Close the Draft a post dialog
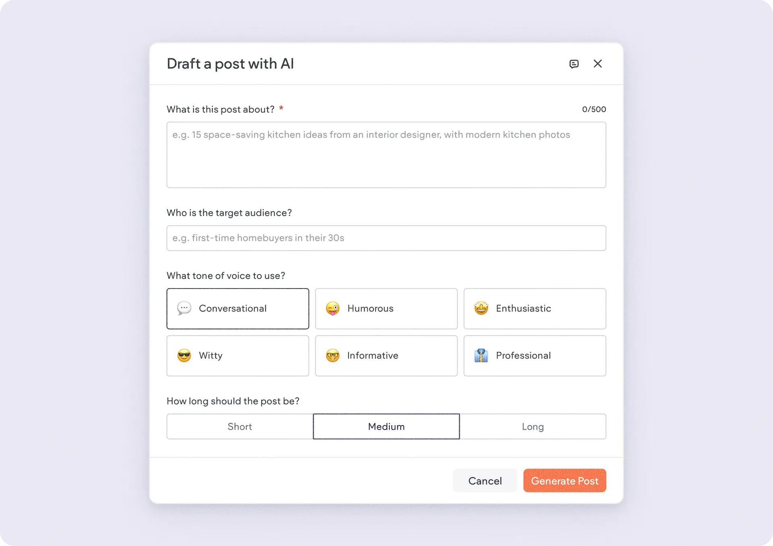The width and height of the screenshot is (773, 546). [597, 64]
